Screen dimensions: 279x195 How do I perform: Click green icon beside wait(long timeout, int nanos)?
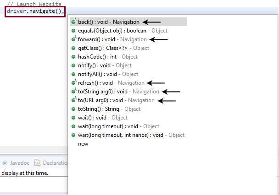click(x=73, y=135)
